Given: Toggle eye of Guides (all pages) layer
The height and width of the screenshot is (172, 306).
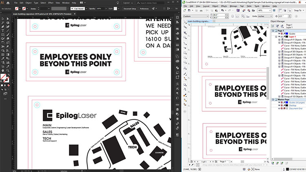Looking at the screenshot, I should (279, 102).
